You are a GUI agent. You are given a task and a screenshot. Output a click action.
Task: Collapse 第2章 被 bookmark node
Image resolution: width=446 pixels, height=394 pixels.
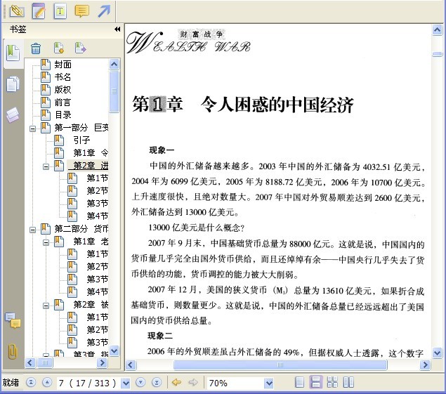pos(46,306)
